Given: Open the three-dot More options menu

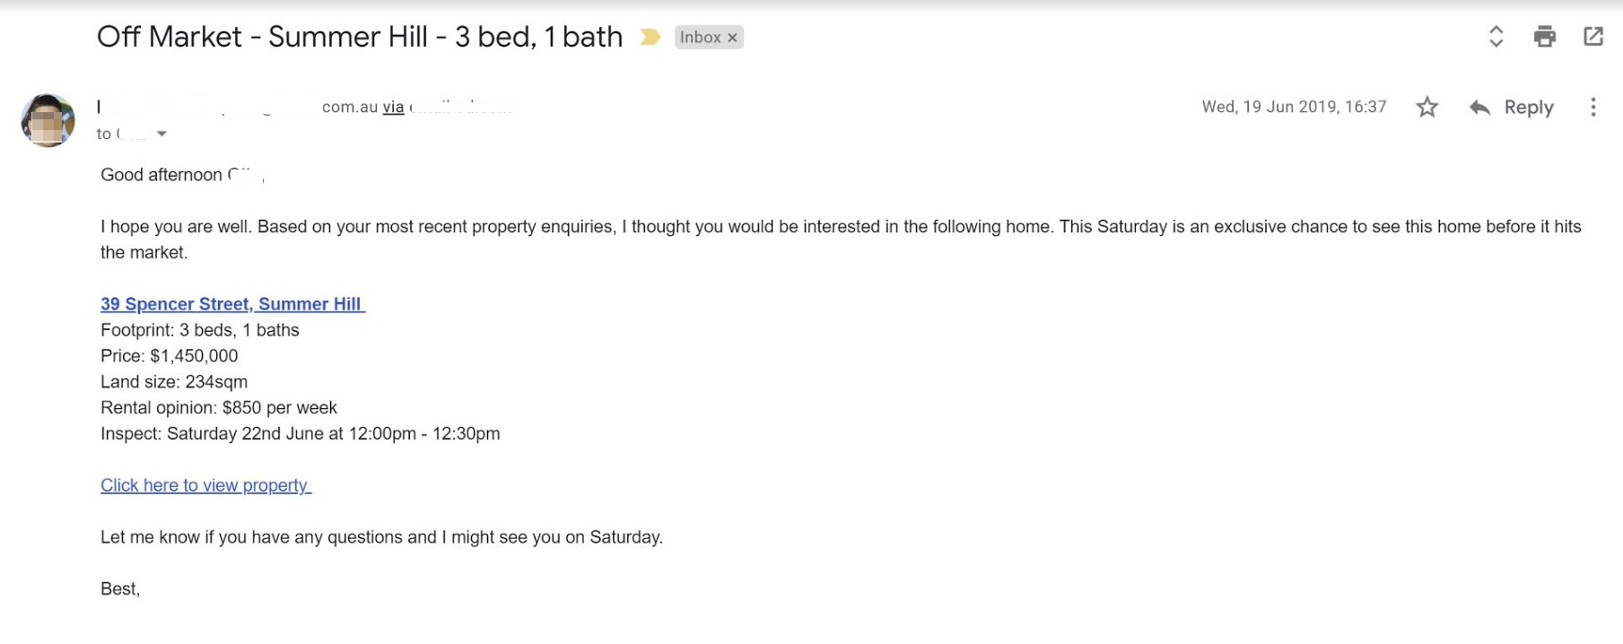Looking at the screenshot, I should [x=1593, y=108].
